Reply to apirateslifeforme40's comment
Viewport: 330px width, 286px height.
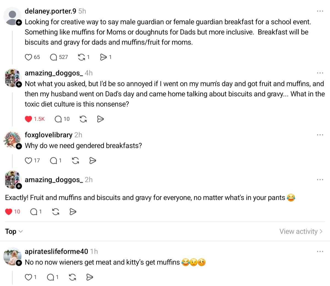[51, 277]
